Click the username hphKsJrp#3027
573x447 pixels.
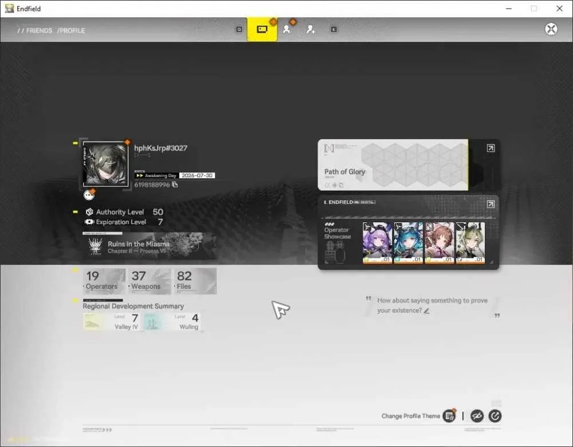click(x=161, y=148)
